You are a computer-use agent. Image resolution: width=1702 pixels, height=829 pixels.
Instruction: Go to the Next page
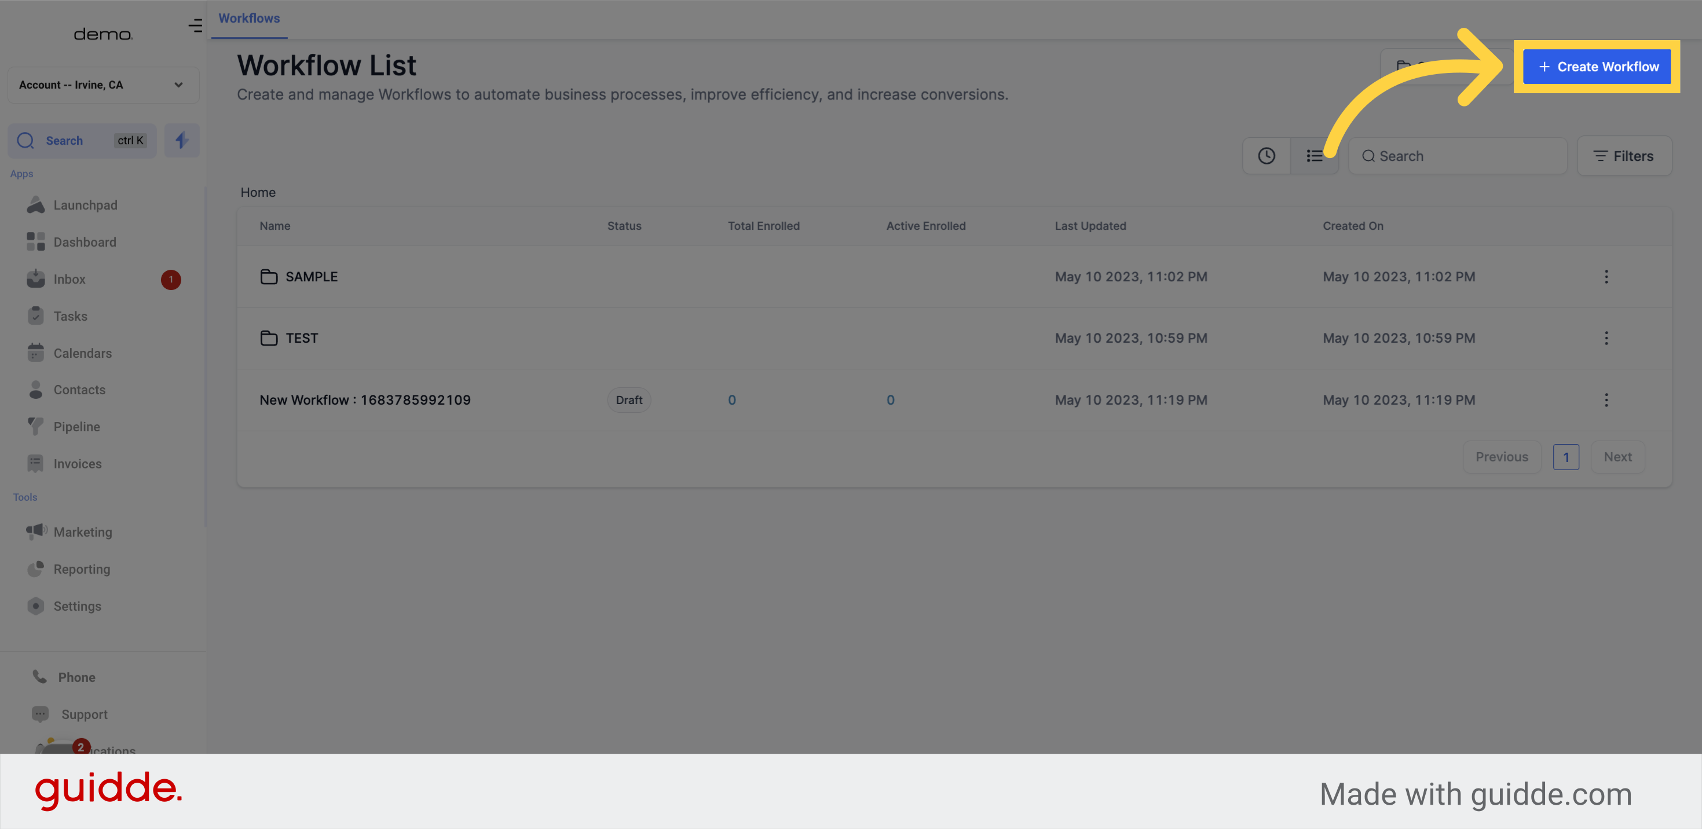coord(1617,457)
